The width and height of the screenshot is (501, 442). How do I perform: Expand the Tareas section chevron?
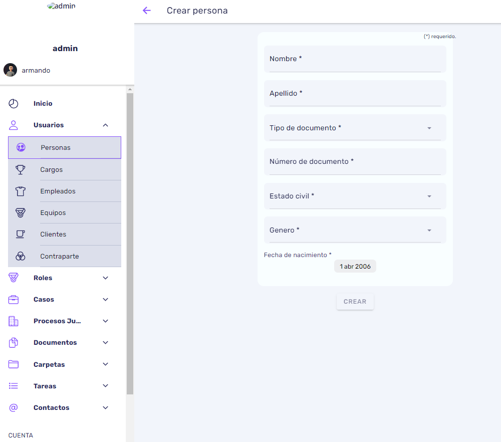point(105,386)
